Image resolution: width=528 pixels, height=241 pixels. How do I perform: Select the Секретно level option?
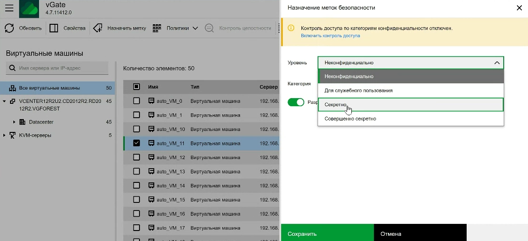coord(336,104)
